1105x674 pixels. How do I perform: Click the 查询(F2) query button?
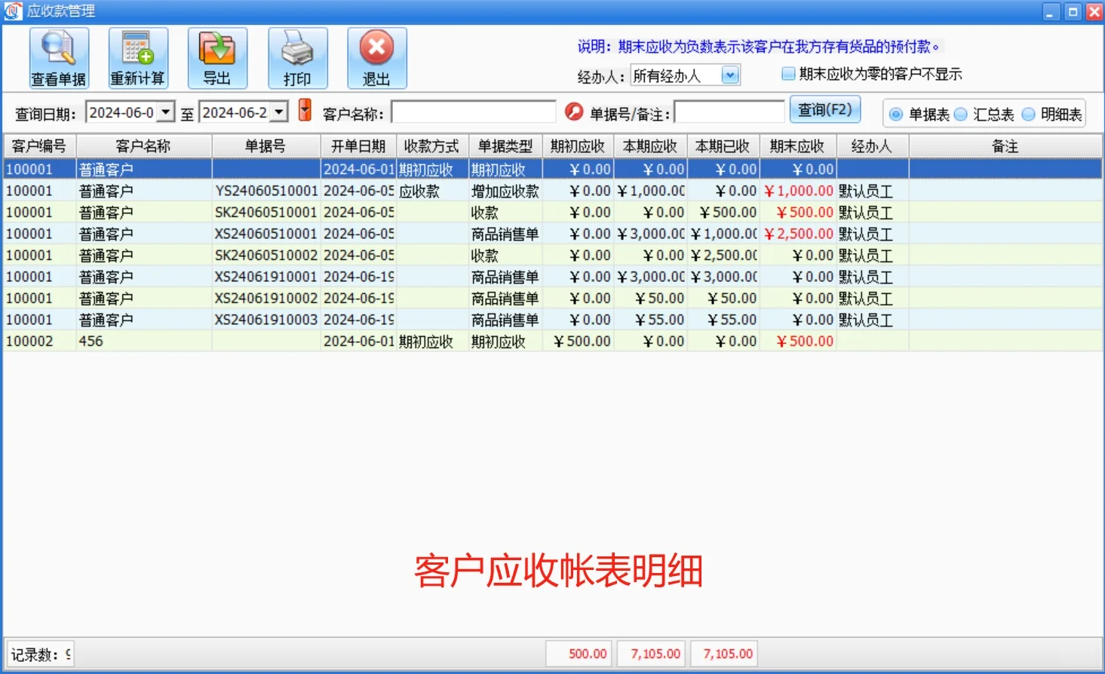tap(825, 109)
